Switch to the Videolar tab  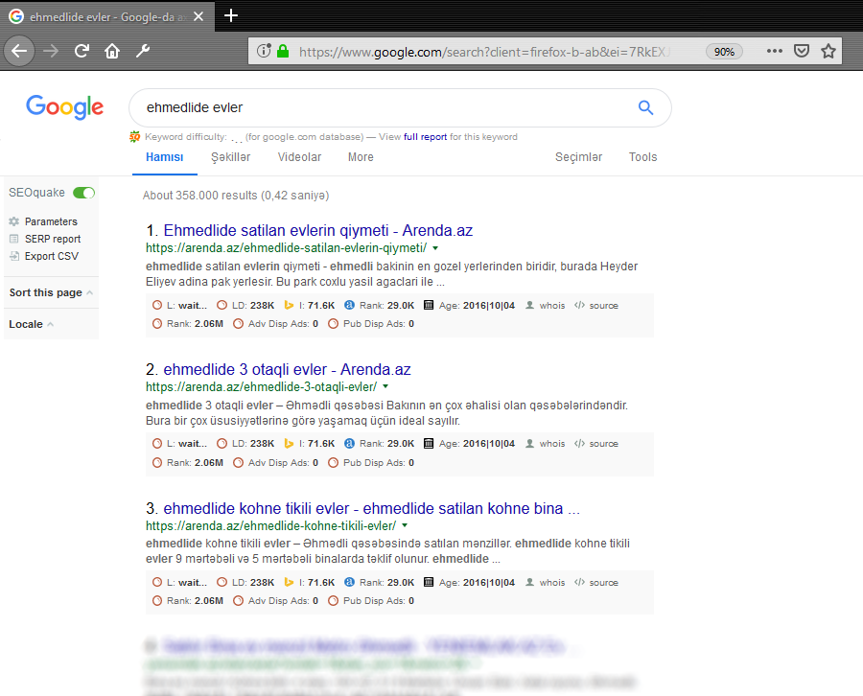click(x=299, y=157)
